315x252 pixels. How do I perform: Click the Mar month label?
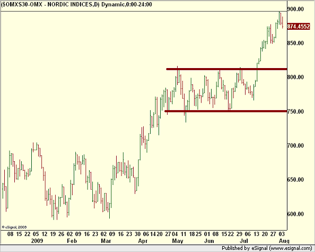click(x=106, y=241)
